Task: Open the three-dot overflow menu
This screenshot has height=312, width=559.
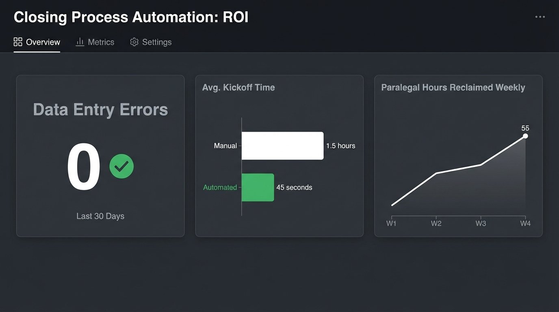Action: (540, 17)
